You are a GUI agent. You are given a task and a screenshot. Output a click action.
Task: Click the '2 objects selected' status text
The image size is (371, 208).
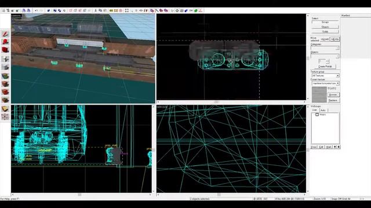(199, 199)
